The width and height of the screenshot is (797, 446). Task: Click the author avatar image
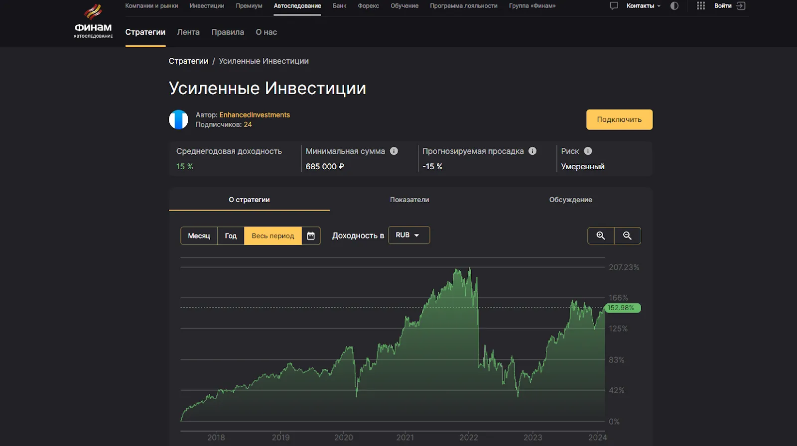pos(179,119)
